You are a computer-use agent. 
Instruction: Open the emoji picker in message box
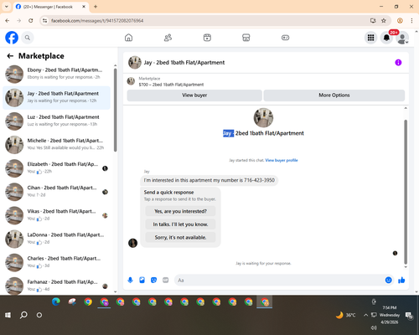point(388,280)
